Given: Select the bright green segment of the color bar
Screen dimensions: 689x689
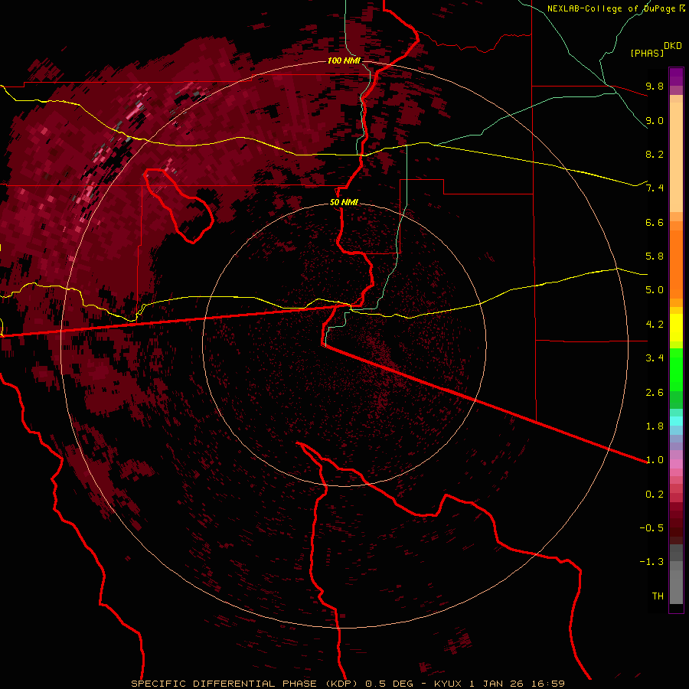Looking at the screenshot, I should click(x=676, y=370).
